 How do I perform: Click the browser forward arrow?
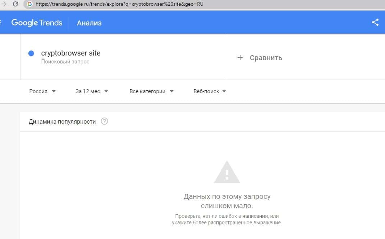[4, 4]
